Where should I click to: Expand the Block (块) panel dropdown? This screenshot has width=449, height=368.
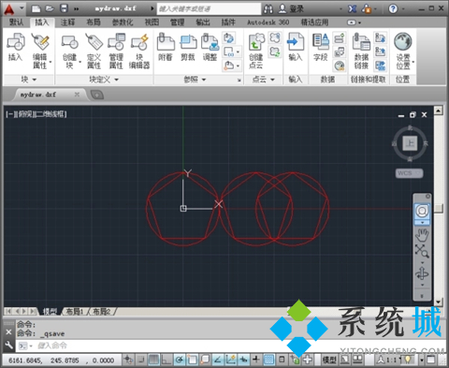click(29, 80)
